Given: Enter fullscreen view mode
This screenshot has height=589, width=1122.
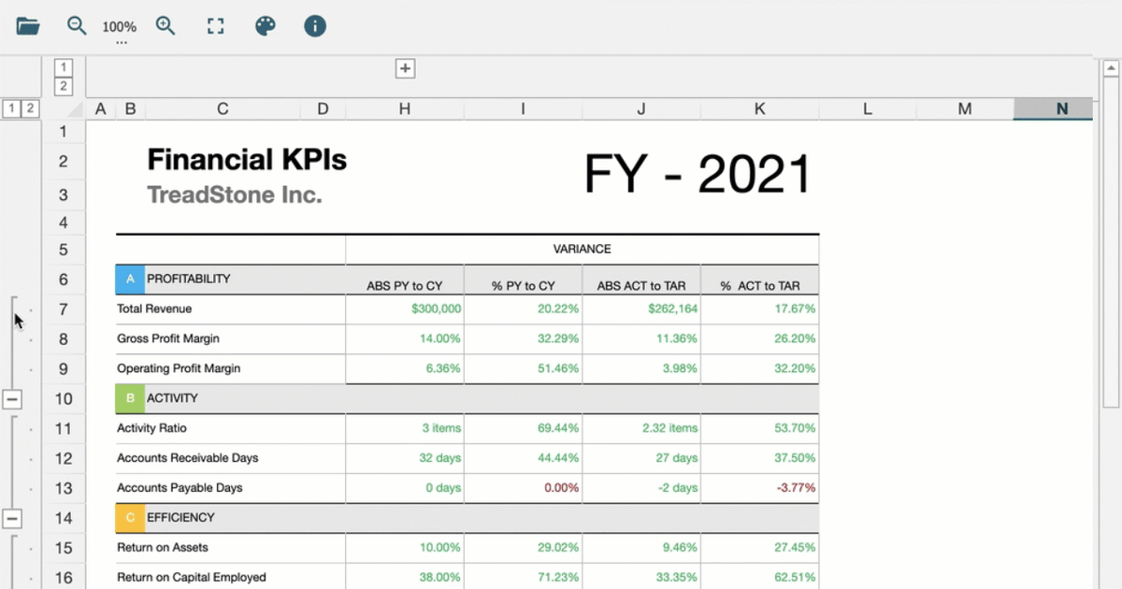Looking at the screenshot, I should [215, 26].
